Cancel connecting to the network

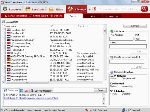[x=16, y=16]
